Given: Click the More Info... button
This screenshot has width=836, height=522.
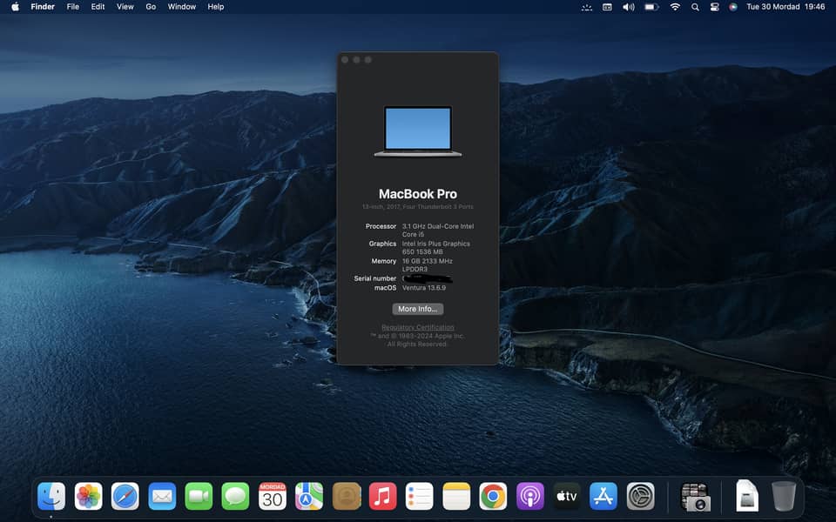Looking at the screenshot, I should click(418, 309).
